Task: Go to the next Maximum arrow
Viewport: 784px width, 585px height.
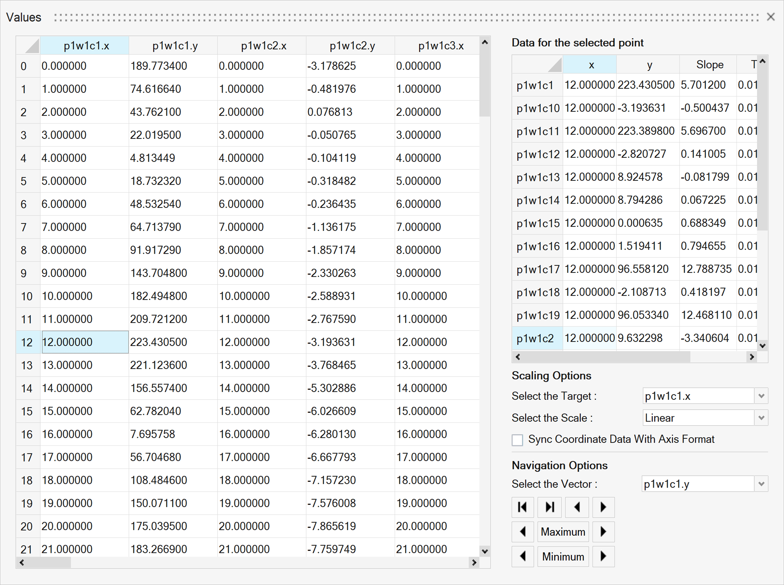Action: (603, 532)
